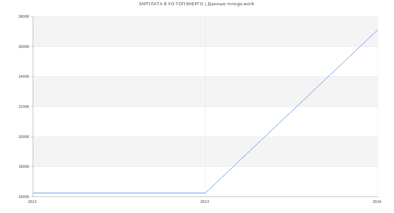Click the line's data point at 2023

[x=205, y=193]
